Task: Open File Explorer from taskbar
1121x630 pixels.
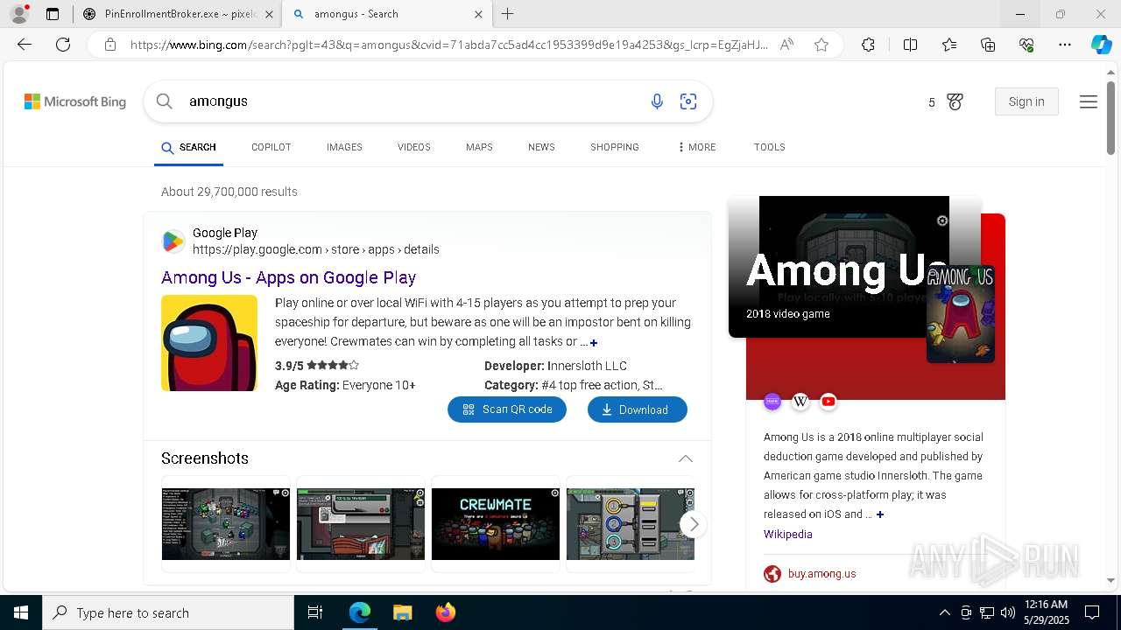Action: click(402, 612)
